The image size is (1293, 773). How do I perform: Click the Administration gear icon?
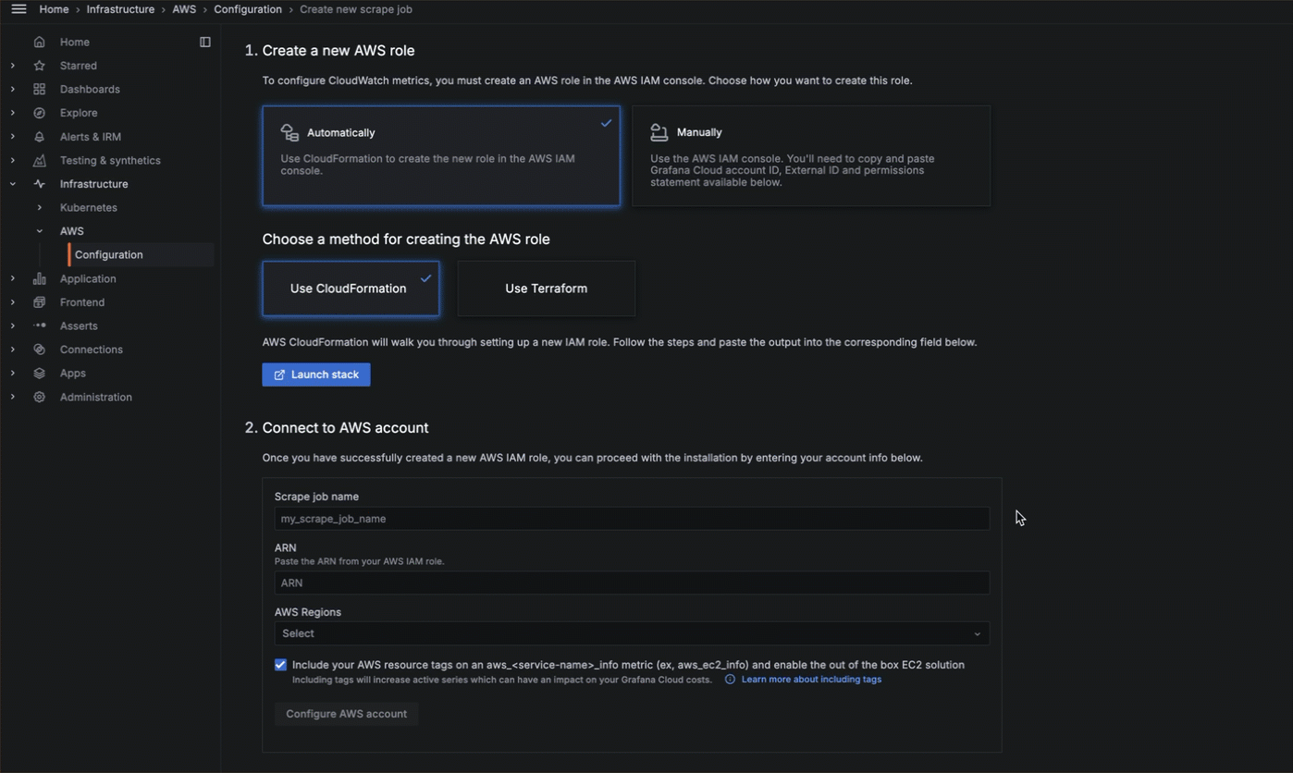coord(39,397)
